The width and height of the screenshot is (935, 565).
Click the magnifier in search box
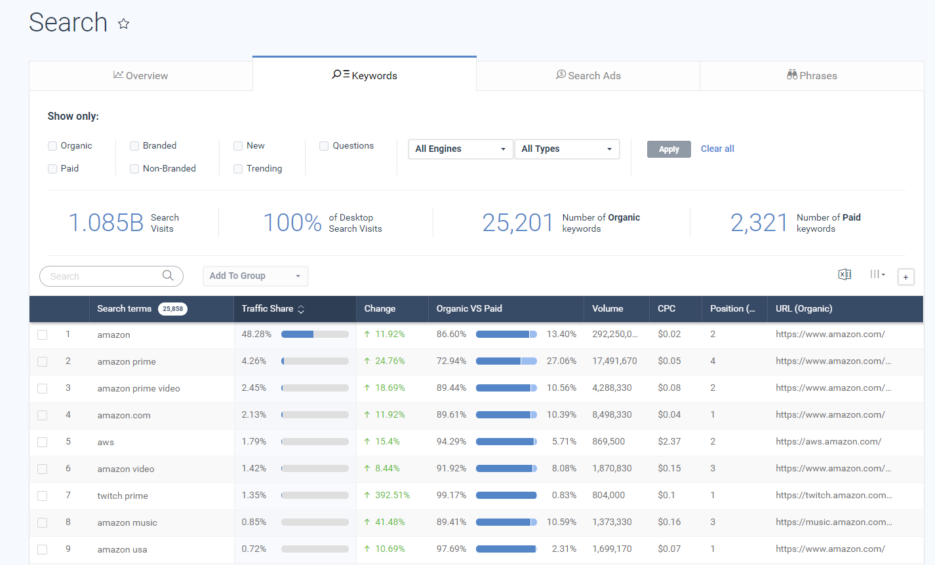coord(168,276)
